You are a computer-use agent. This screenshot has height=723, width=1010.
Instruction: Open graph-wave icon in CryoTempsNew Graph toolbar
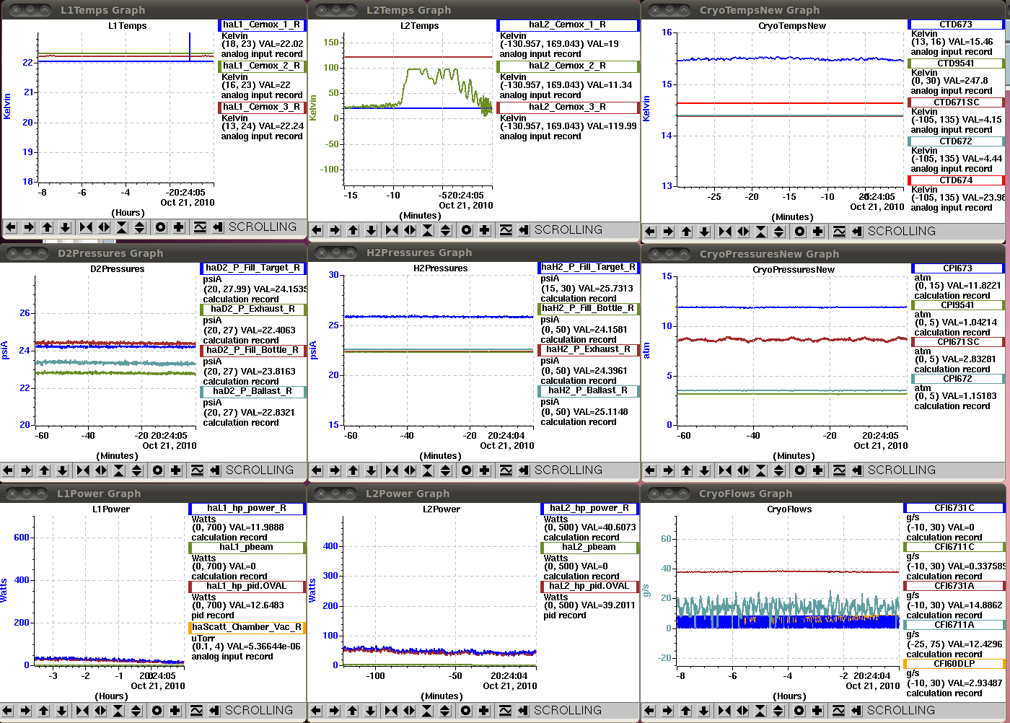839,232
